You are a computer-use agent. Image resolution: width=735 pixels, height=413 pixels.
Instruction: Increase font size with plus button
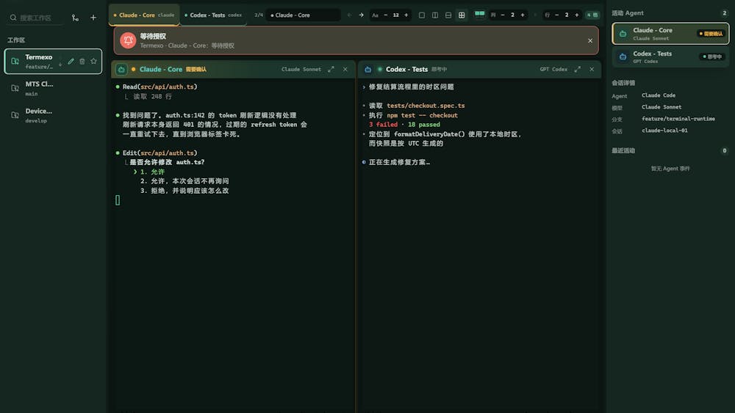pos(406,15)
